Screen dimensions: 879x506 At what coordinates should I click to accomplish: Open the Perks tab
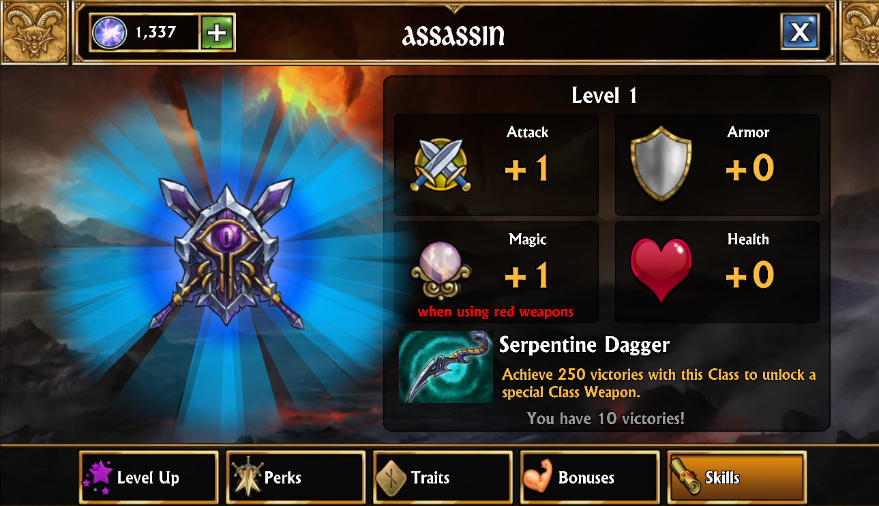pyautogui.click(x=296, y=477)
